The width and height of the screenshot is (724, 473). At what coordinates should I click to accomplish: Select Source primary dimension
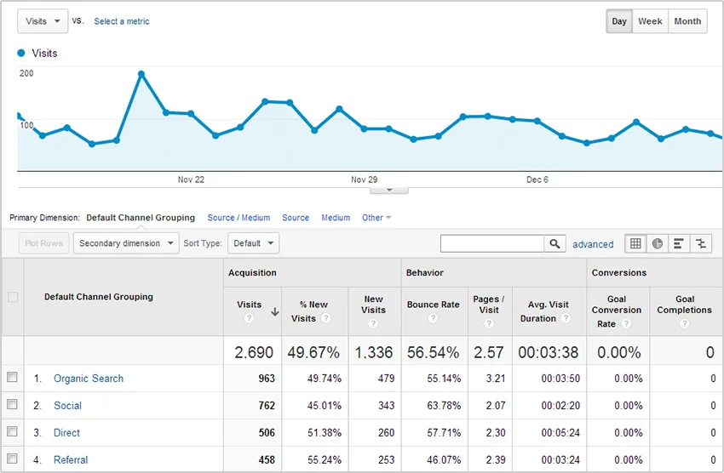pyautogui.click(x=296, y=218)
